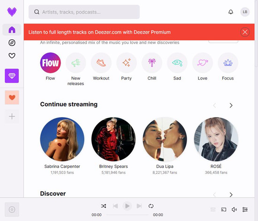Open LB profile avatar menu
The image size is (258, 221).
click(x=245, y=12)
